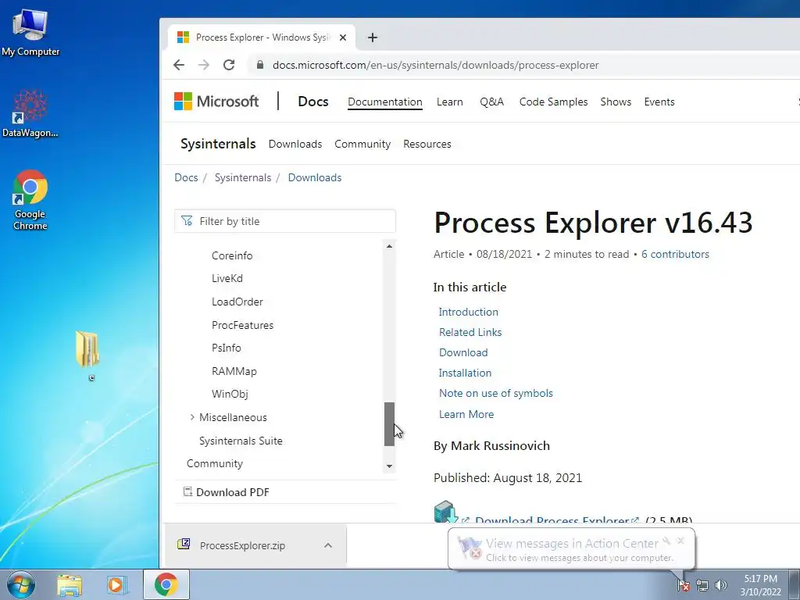Jump to Related Links section

(x=470, y=332)
